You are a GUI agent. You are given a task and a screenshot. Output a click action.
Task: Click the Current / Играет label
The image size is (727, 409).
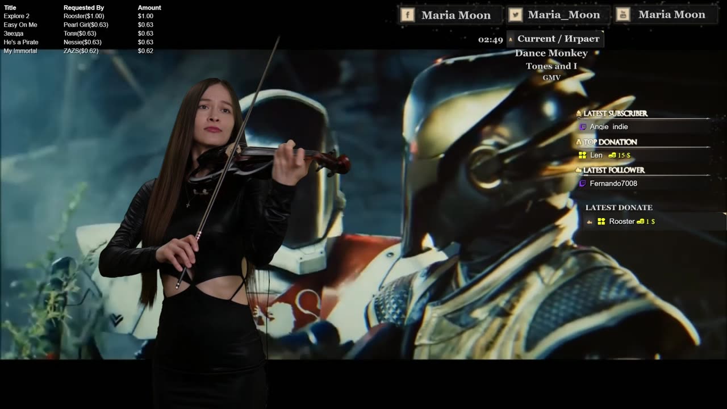[x=558, y=39]
